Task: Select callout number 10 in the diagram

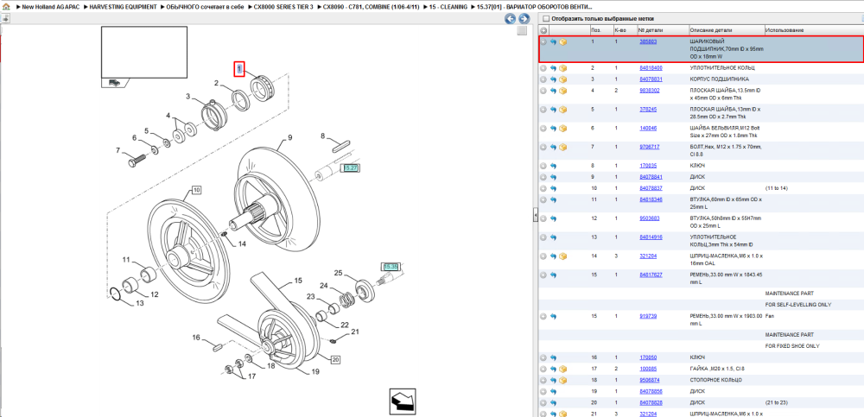Action: (x=196, y=190)
